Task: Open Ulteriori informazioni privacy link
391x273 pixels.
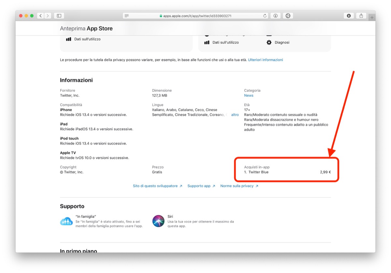Action: (265, 60)
